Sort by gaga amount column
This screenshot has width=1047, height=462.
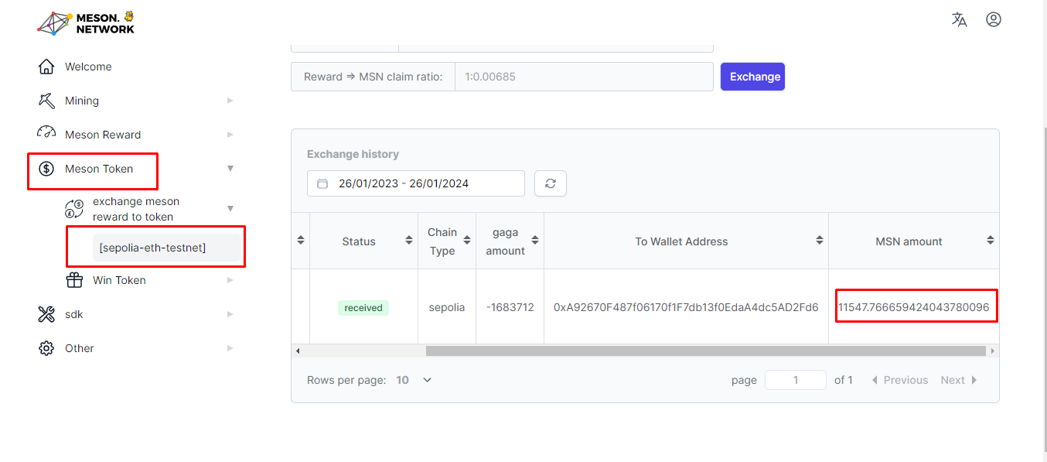[534, 241]
